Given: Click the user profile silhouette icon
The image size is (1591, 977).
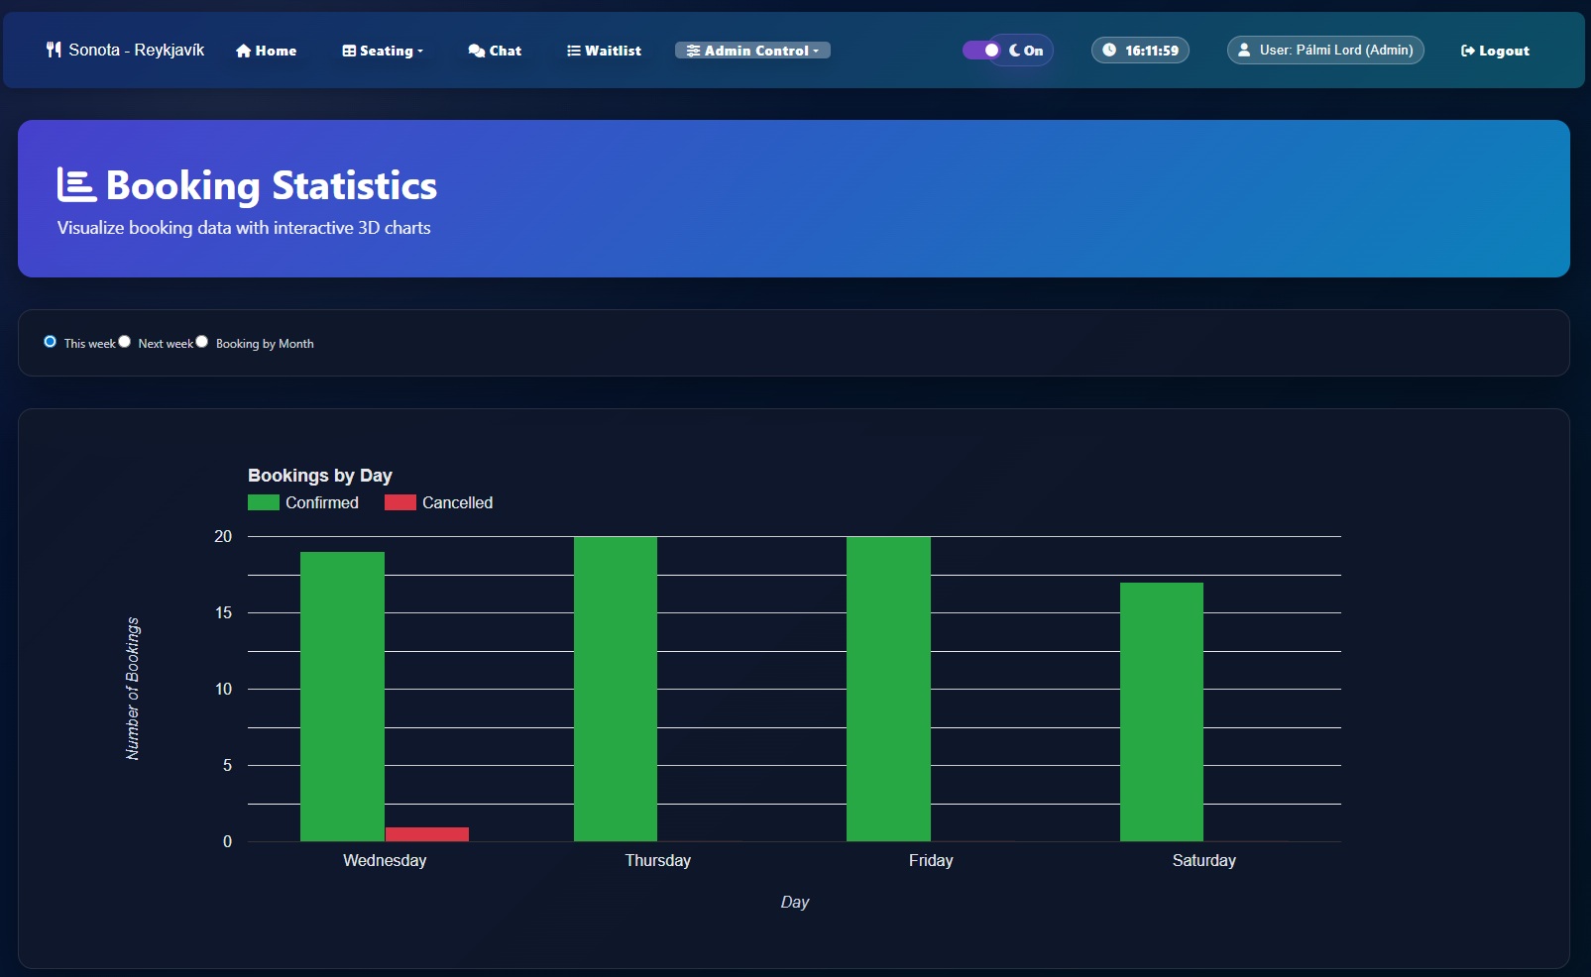Looking at the screenshot, I should coord(1244,50).
